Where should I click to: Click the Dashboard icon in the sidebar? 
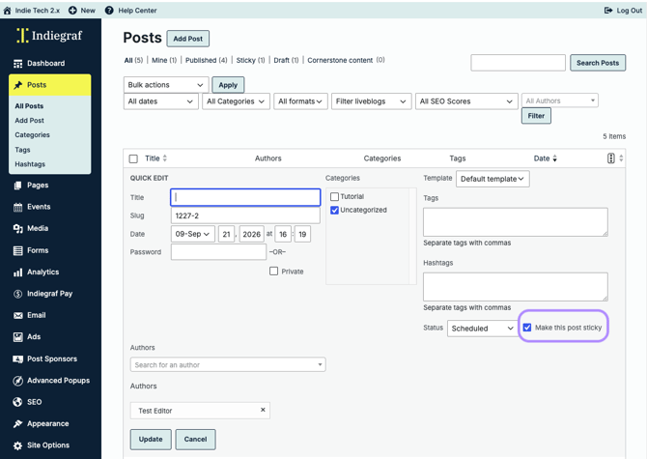point(17,64)
